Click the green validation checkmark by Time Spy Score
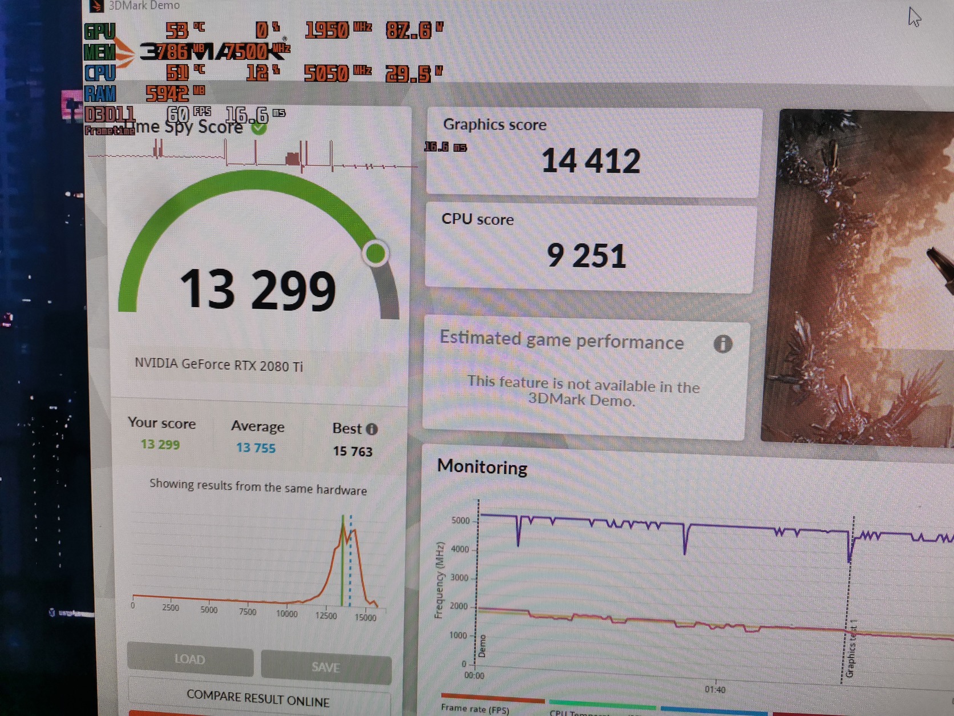The width and height of the screenshot is (954, 716). [x=259, y=127]
